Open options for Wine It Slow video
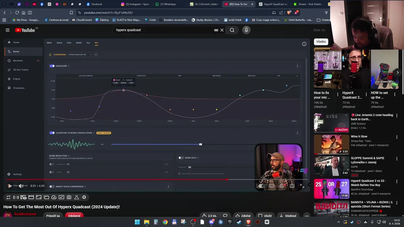404x227 pixels. (x=397, y=137)
